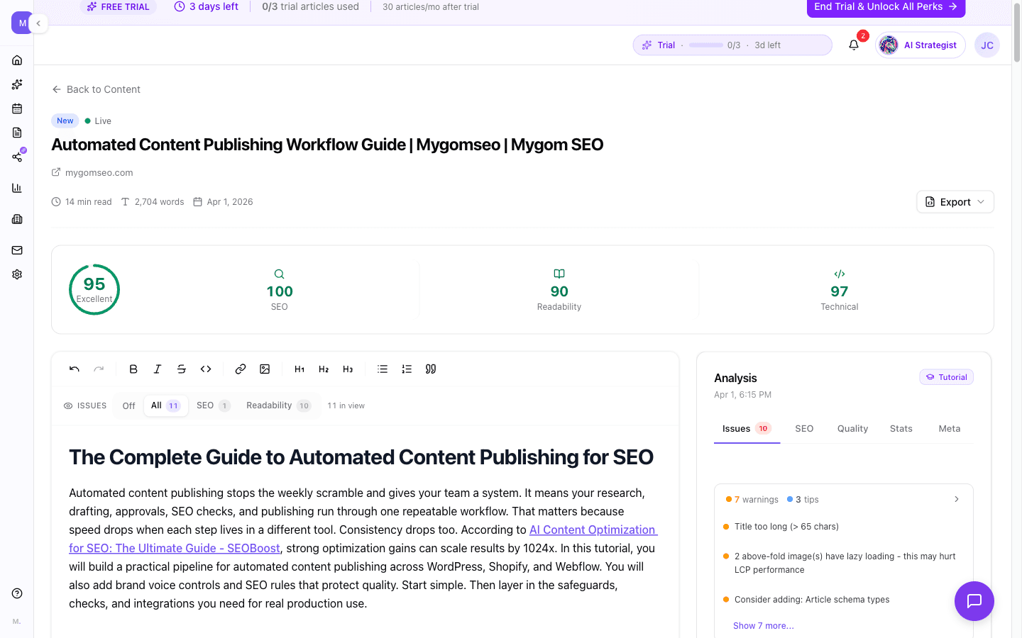Insert an image using the toolbar icon
The width and height of the screenshot is (1022, 638).
tap(265, 369)
